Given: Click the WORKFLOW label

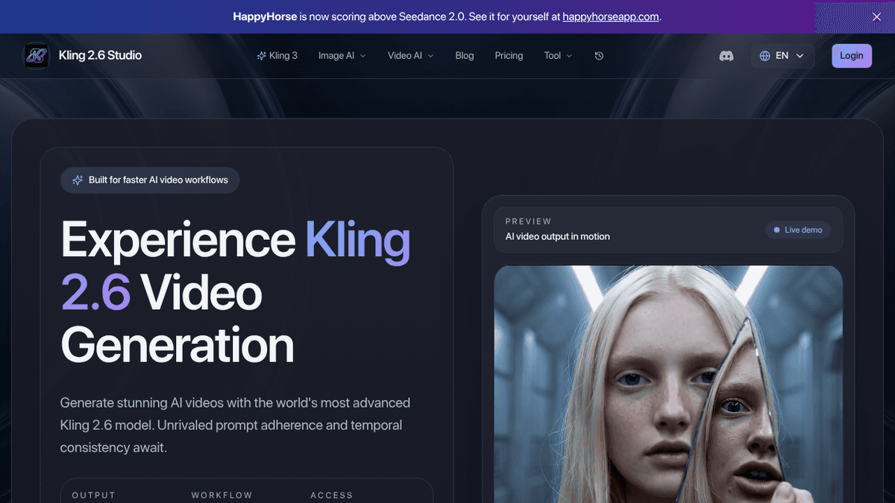Looking at the screenshot, I should click(222, 496).
